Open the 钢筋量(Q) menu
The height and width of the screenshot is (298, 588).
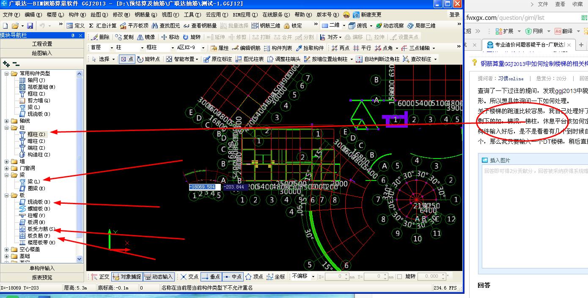point(145,15)
